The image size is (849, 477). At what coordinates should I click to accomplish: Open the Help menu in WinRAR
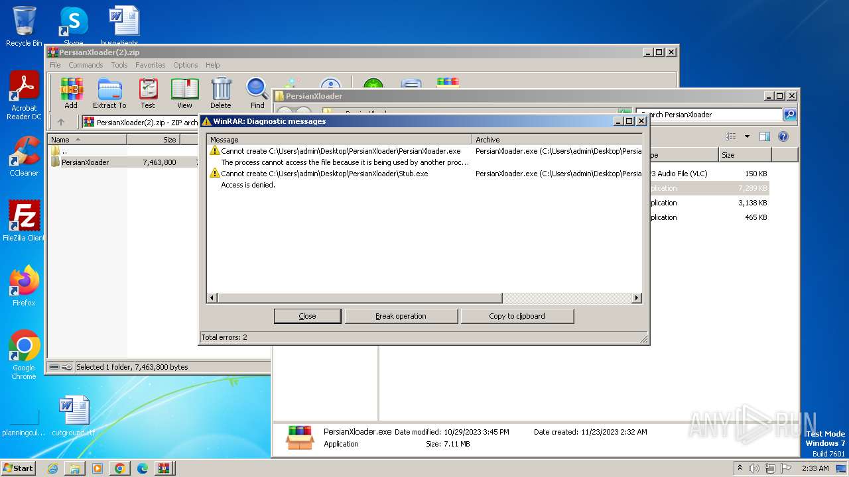[x=213, y=65]
